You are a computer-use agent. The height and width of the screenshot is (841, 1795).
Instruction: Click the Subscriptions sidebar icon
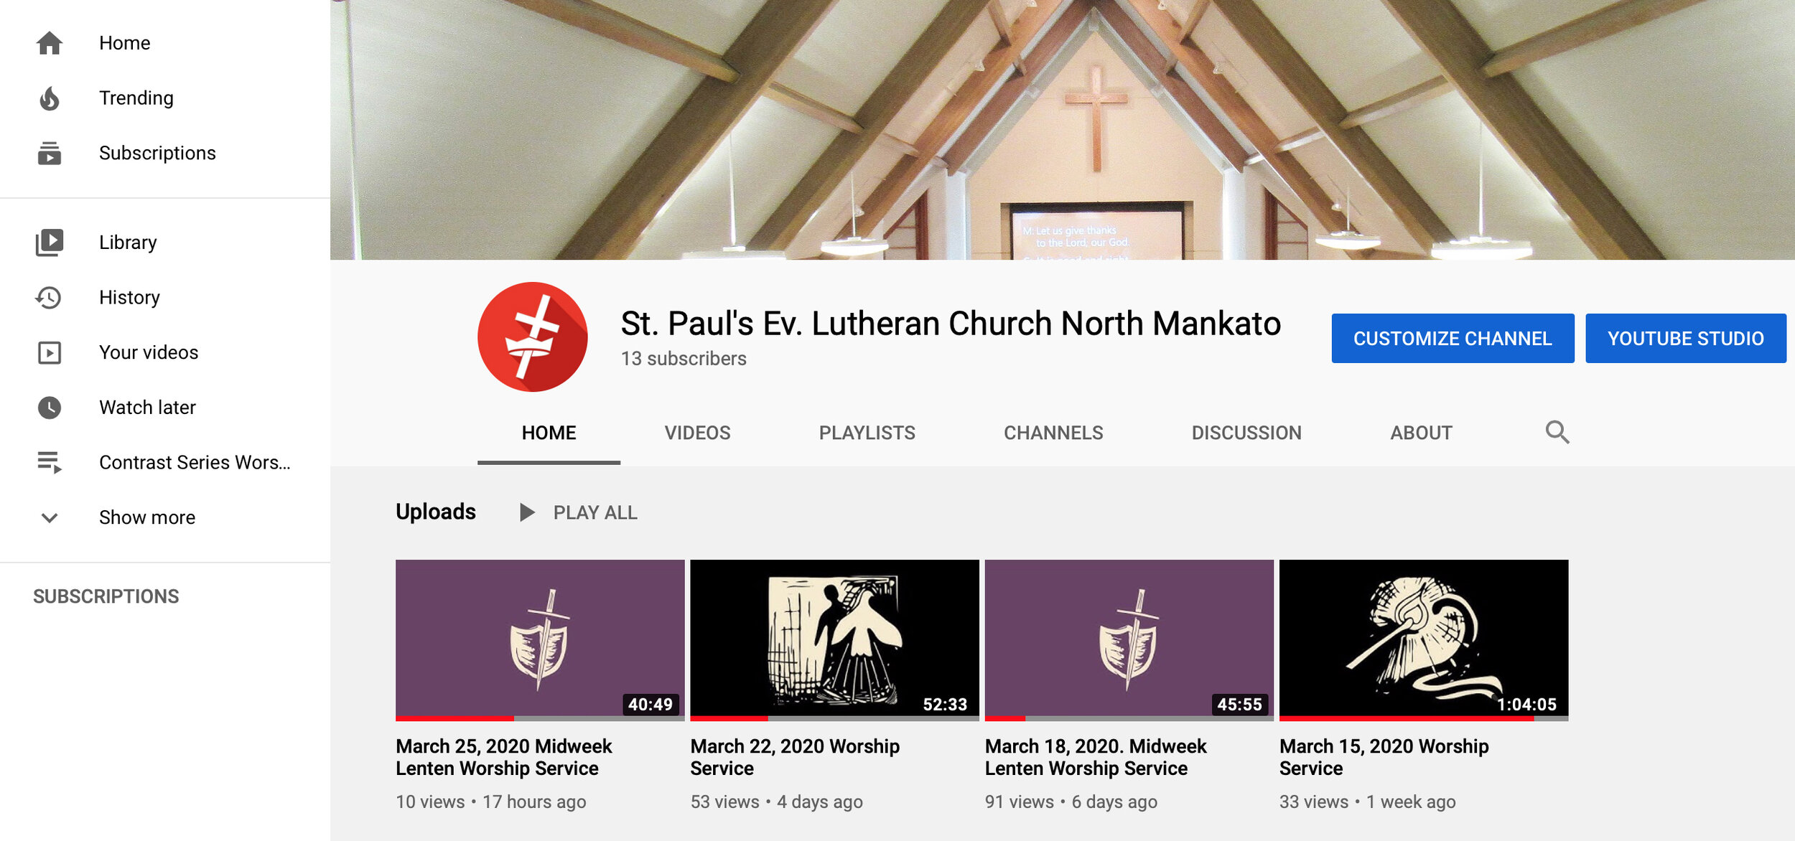[x=49, y=153]
